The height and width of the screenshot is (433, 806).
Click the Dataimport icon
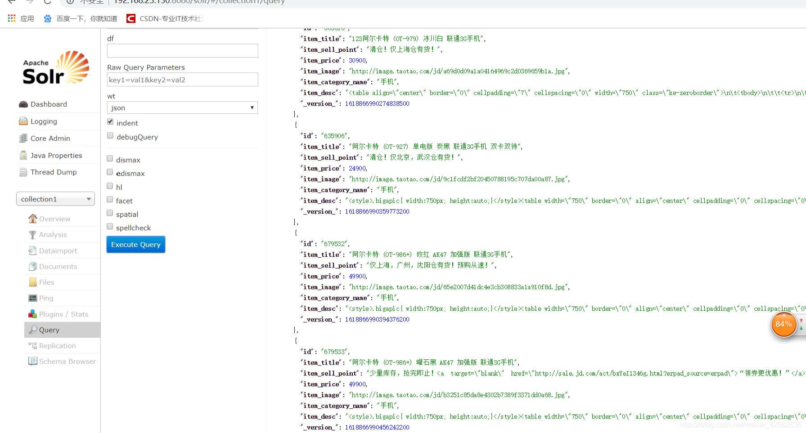(x=32, y=250)
